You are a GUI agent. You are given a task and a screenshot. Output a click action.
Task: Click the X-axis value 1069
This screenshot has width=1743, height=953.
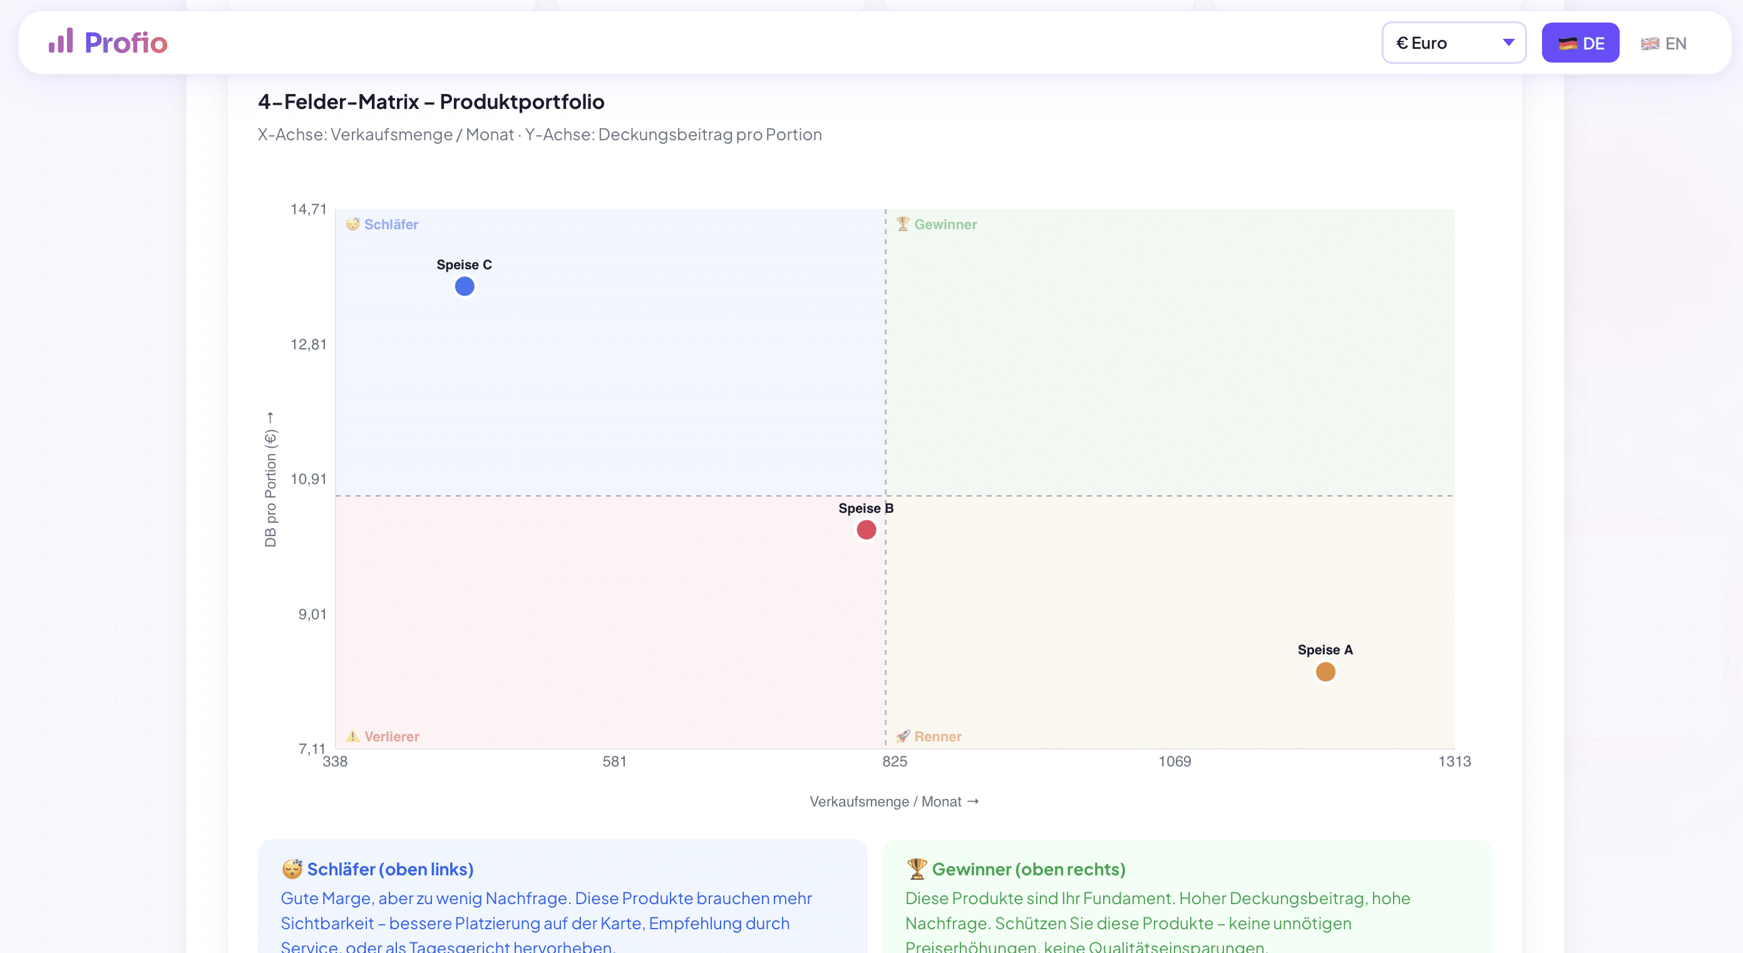(1175, 761)
